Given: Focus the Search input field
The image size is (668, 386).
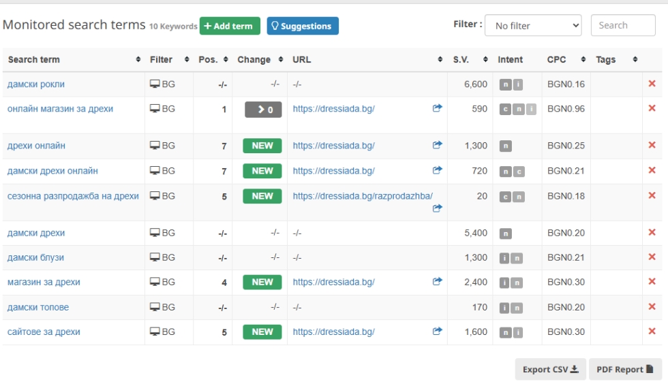Looking at the screenshot, I should click(x=622, y=26).
